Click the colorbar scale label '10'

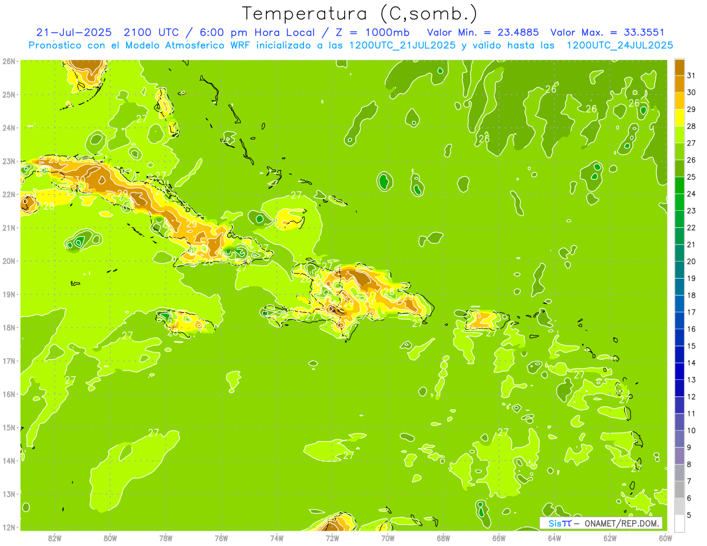691,431
